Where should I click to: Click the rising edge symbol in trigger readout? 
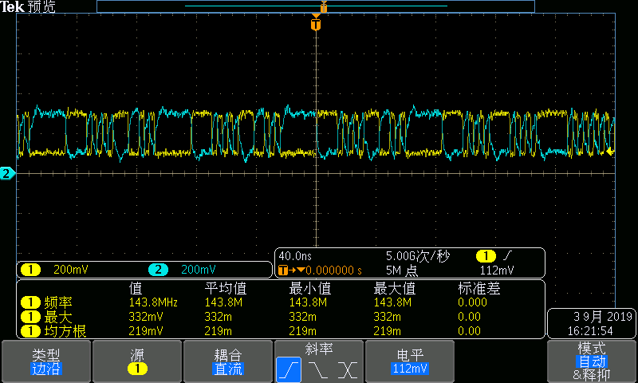[x=507, y=255]
